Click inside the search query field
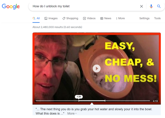This screenshot has height=118, width=165. (x=84, y=6)
